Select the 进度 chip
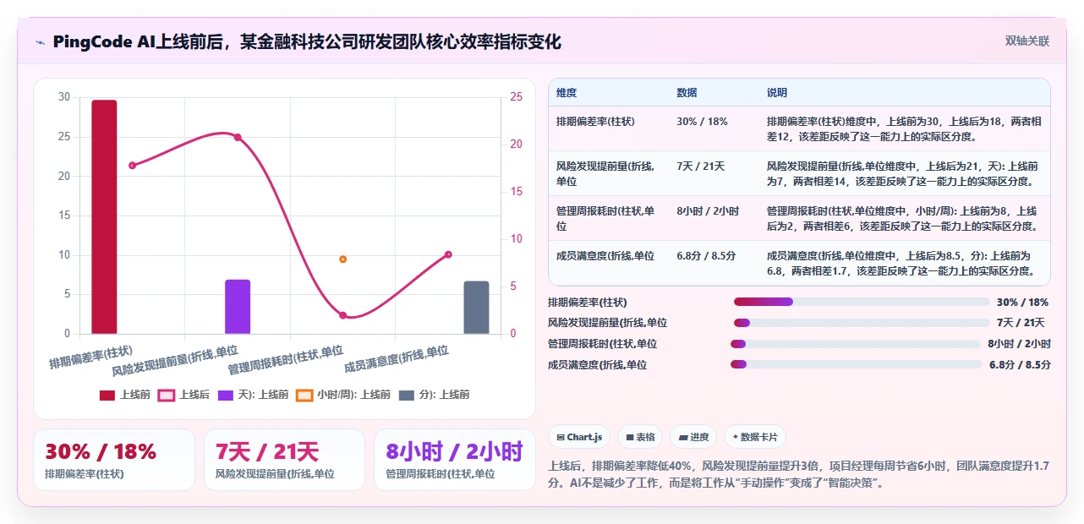This screenshot has width=1084, height=524. 693,437
